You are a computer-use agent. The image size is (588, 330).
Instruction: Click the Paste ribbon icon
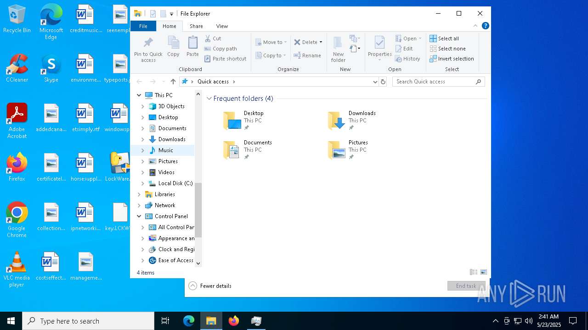(192, 47)
